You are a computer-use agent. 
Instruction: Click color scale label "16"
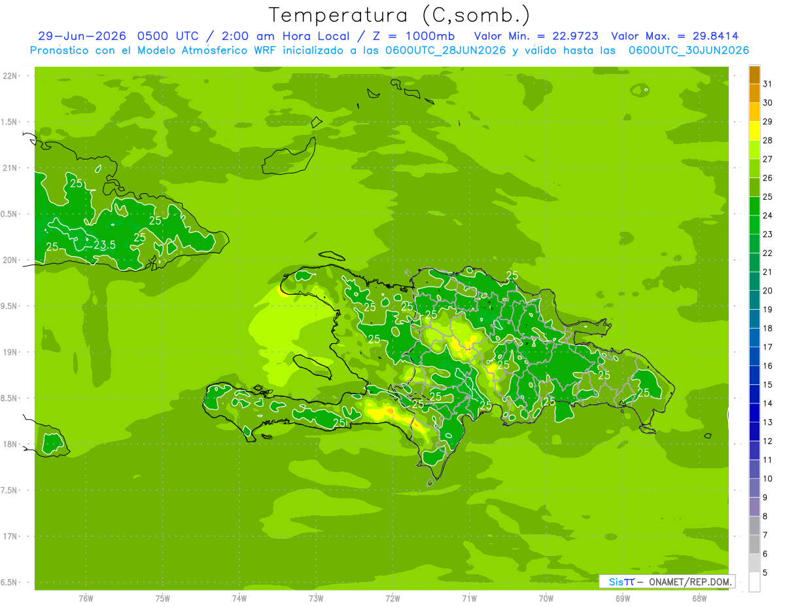pyautogui.click(x=768, y=366)
